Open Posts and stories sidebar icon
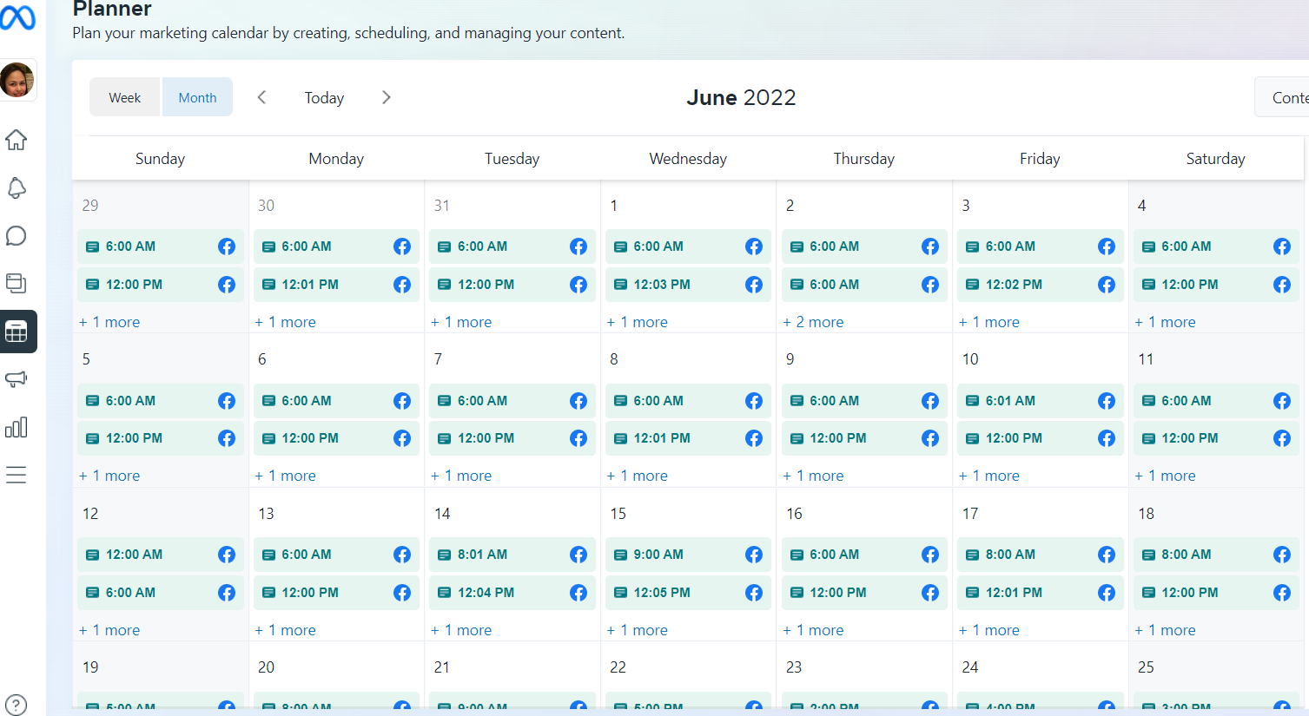 click(x=17, y=283)
